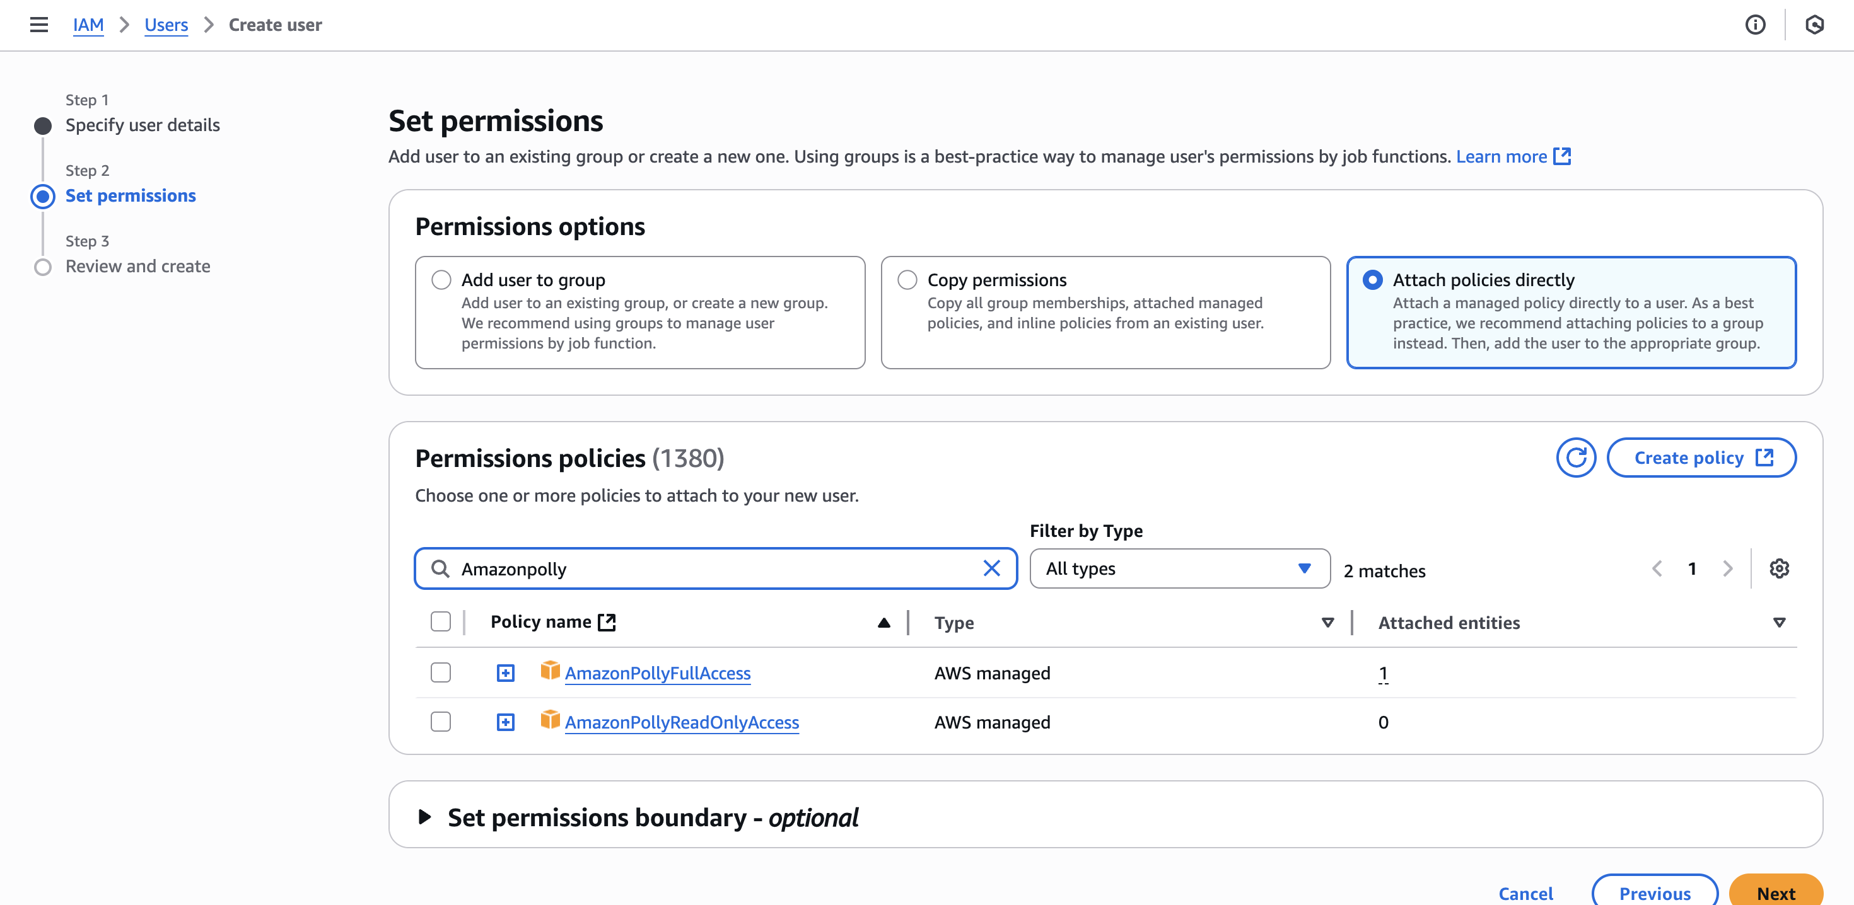Focus the policy search input field
Image resolution: width=1854 pixels, height=905 pixels.
tap(715, 568)
